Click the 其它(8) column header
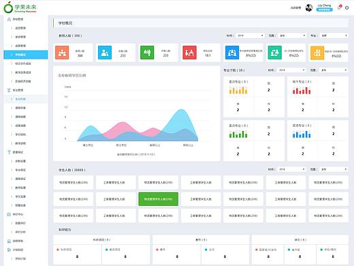 tap(300, 239)
